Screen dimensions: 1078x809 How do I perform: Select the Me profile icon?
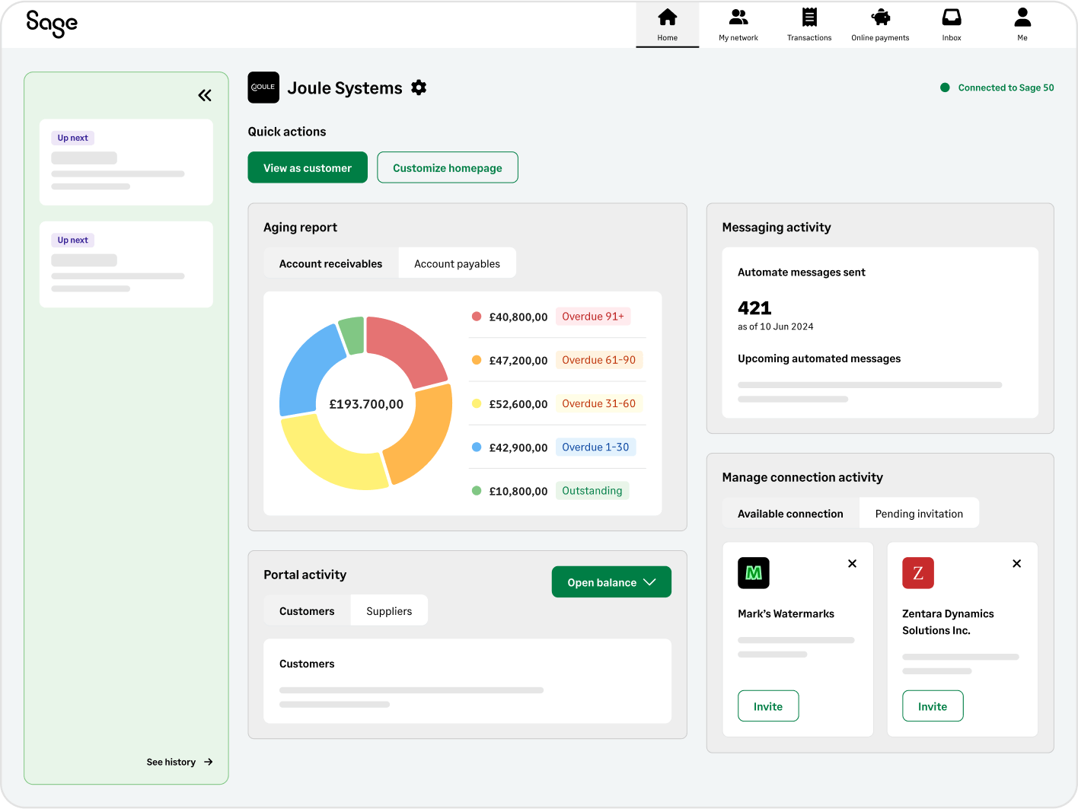pyautogui.click(x=1022, y=17)
